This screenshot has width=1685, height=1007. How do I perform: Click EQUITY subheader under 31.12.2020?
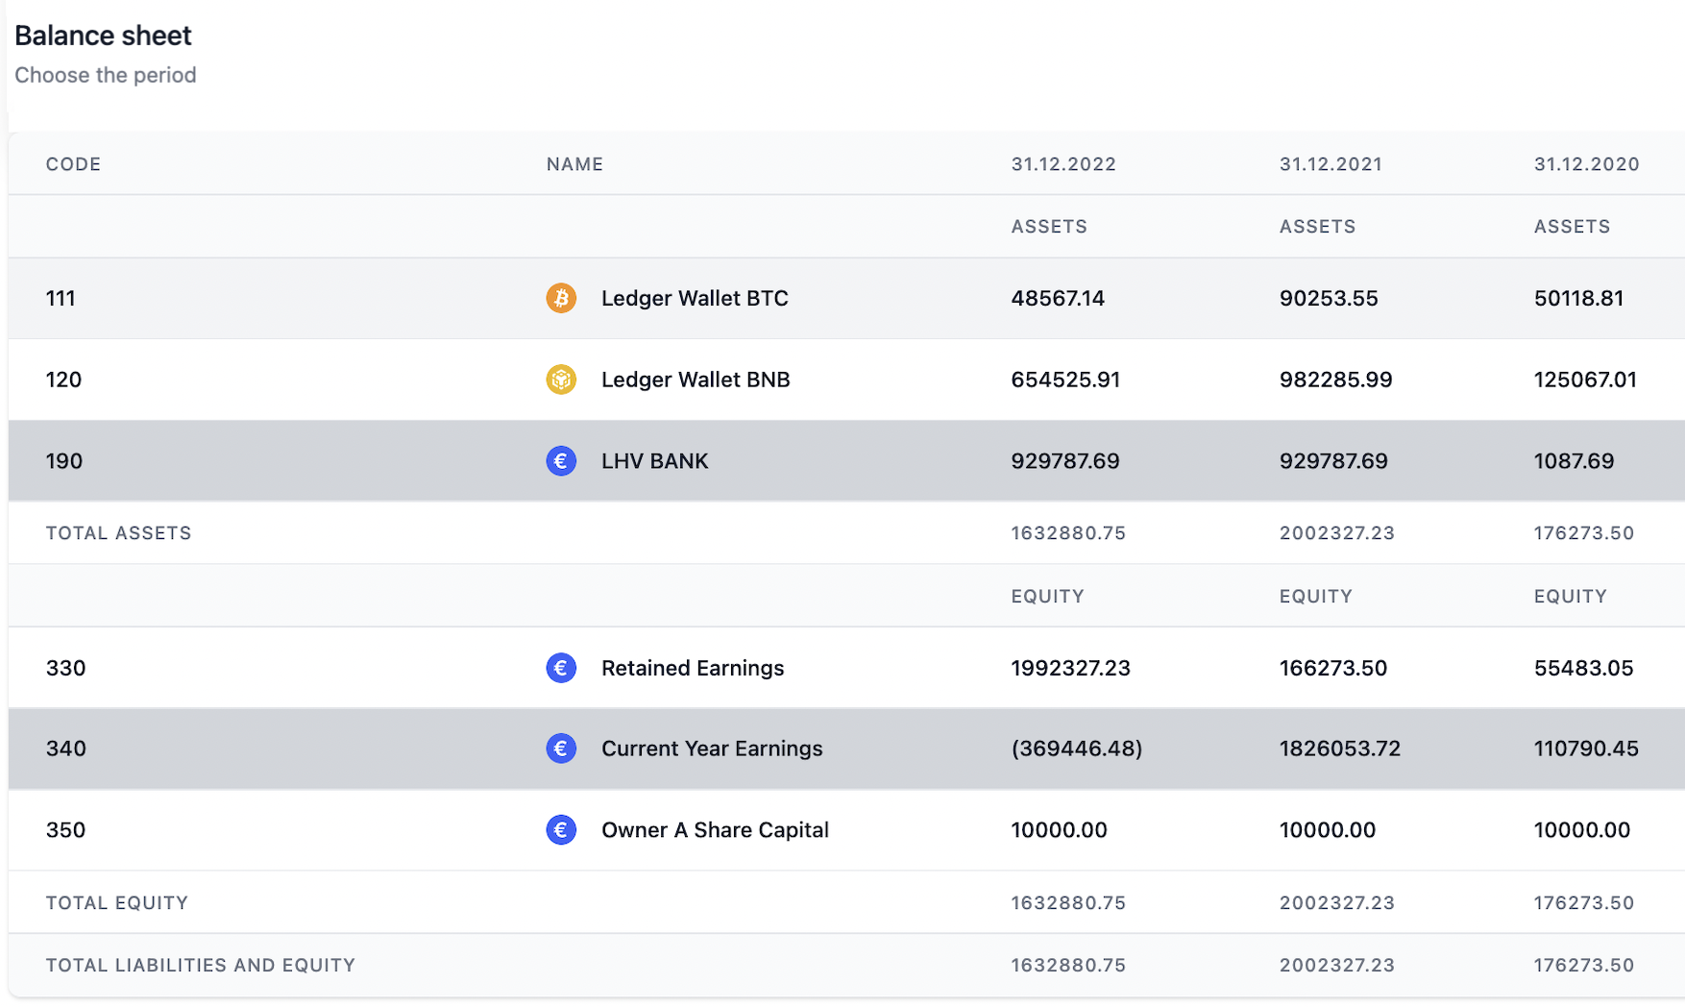point(1570,597)
